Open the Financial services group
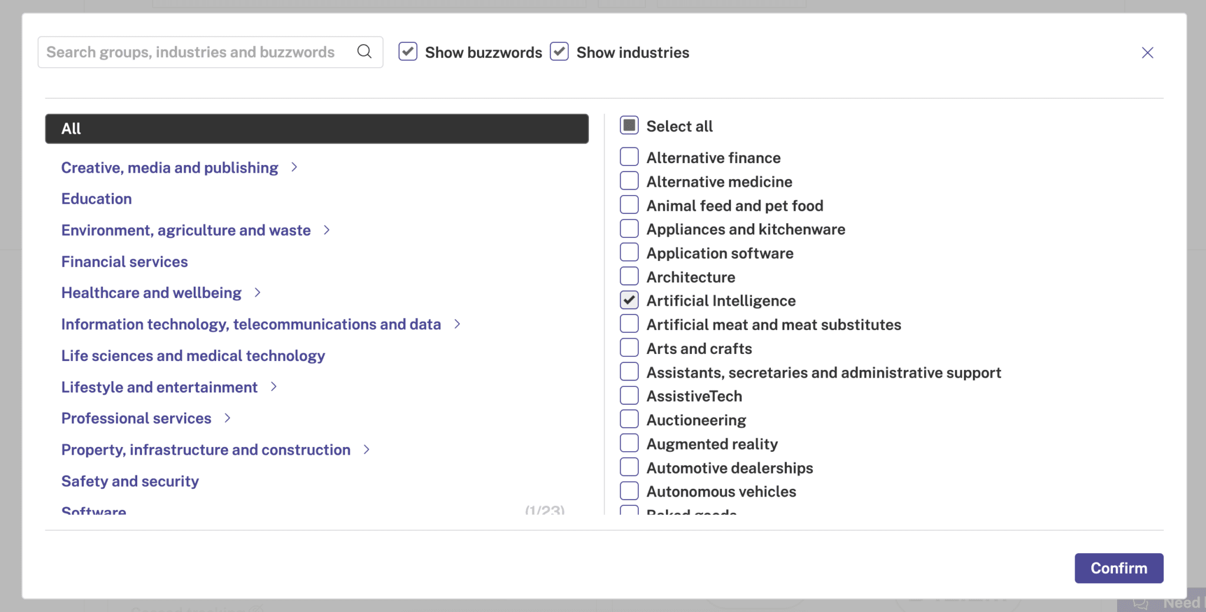 point(125,262)
